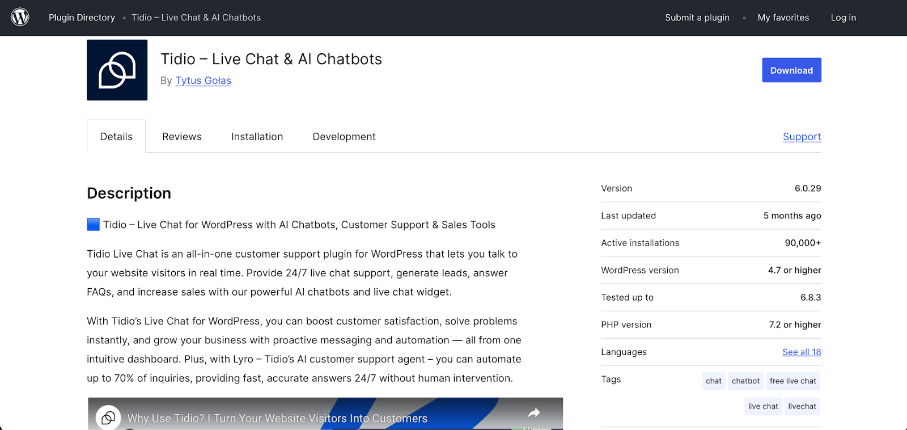Show all 18 plugin languages

point(802,352)
